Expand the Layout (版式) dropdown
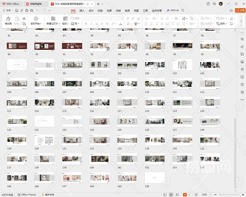The height and width of the screenshot is (197, 246). (65, 24)
